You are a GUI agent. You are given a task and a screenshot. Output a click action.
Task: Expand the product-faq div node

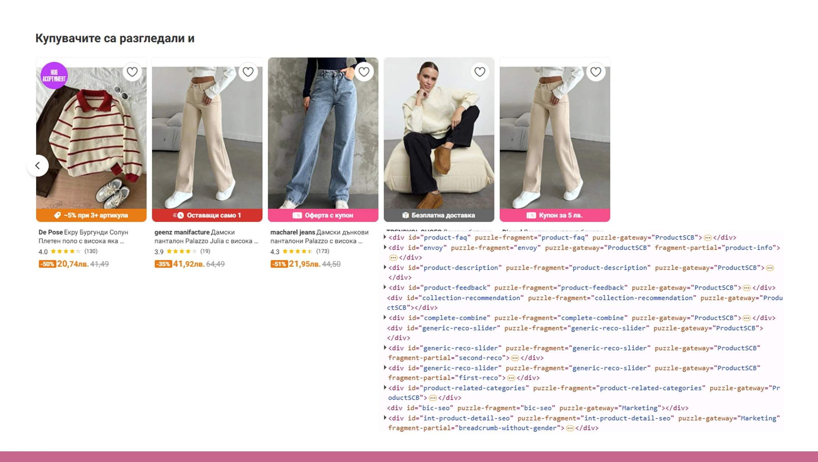point(385,237)
